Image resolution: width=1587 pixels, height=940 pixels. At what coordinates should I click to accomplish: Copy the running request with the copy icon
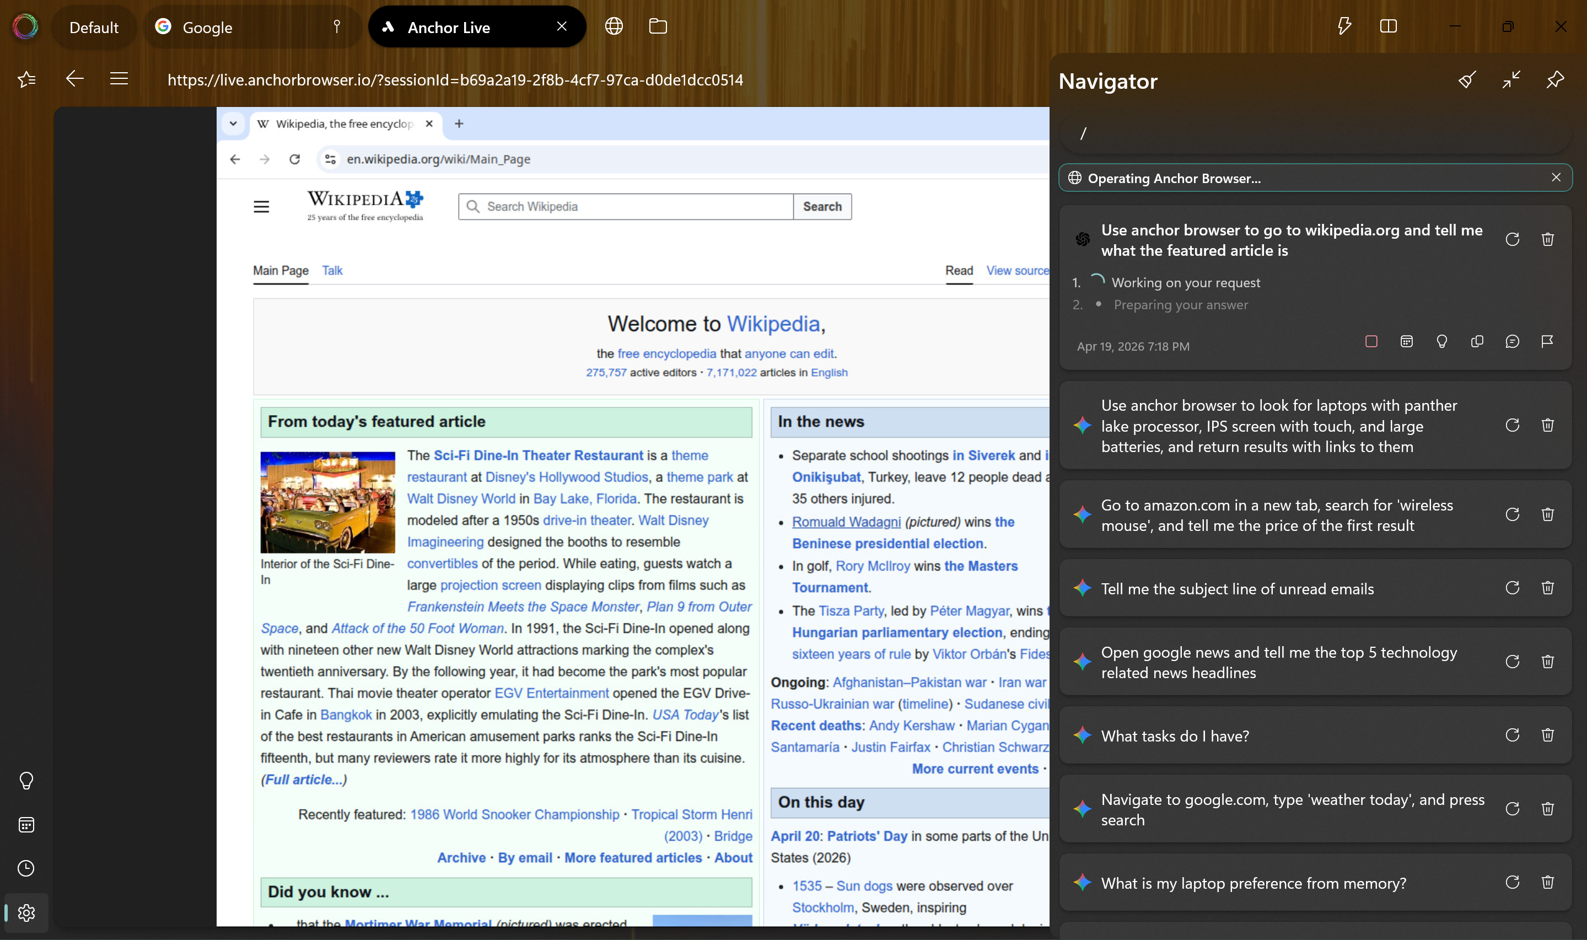point(1477,341)
